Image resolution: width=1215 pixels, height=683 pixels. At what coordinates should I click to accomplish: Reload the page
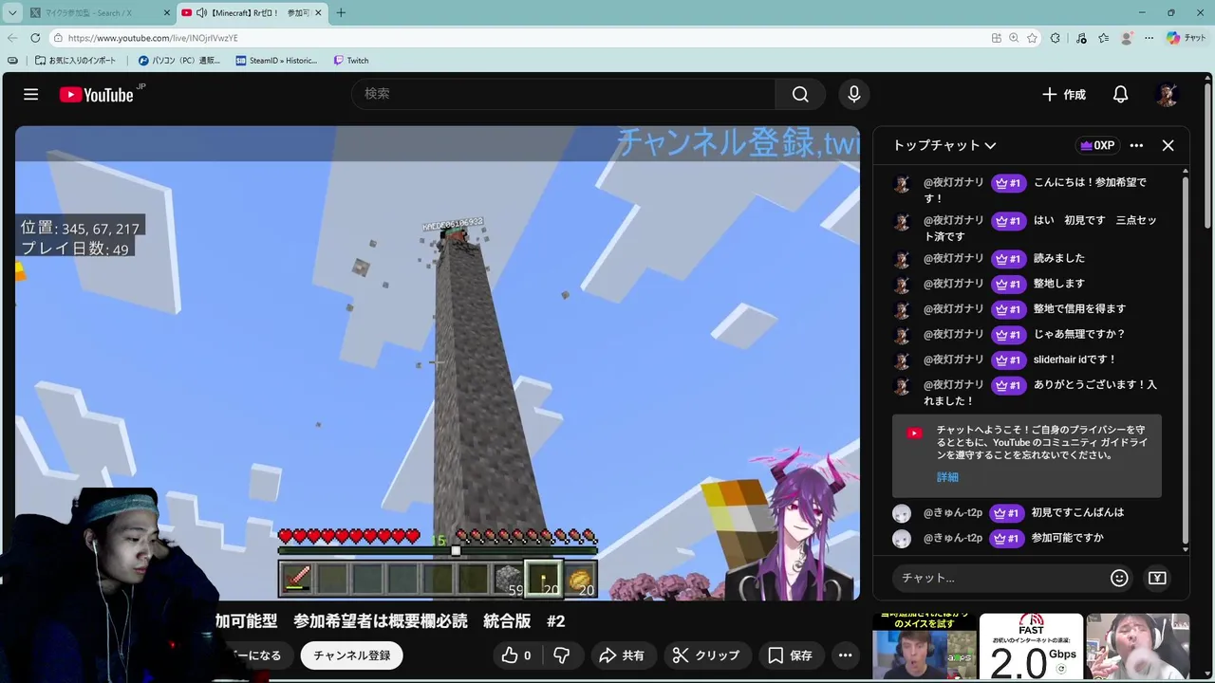35,38
